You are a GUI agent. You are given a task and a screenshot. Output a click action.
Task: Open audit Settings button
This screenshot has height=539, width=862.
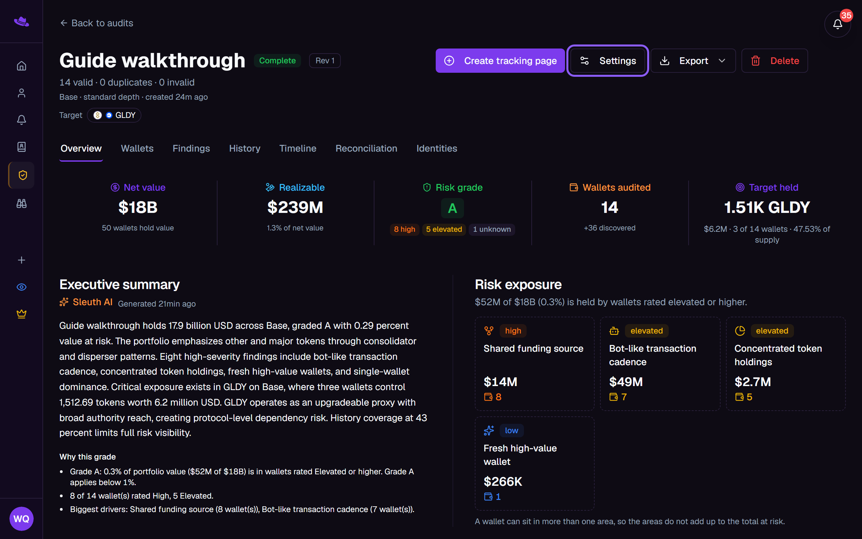(608, 61)
